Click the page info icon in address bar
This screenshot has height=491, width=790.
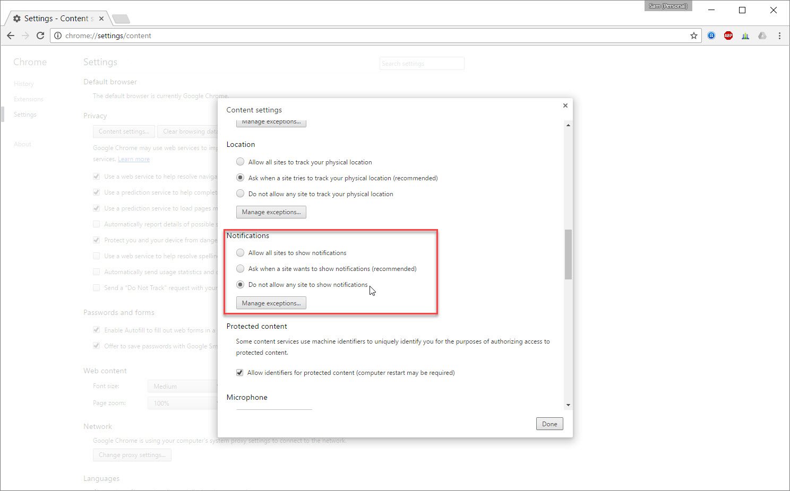58,36
